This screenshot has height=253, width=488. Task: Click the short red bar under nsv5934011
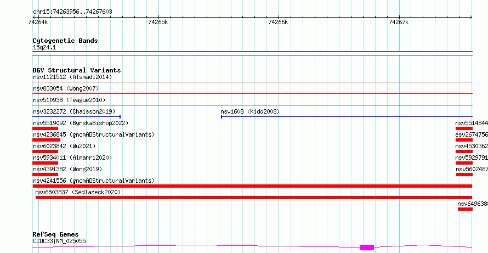[46, 163]
